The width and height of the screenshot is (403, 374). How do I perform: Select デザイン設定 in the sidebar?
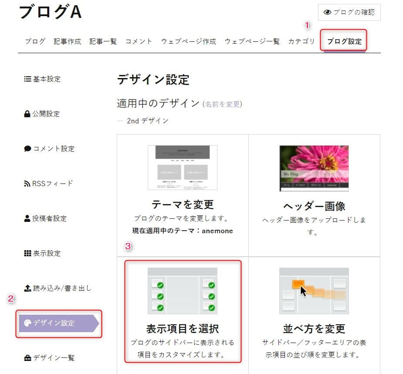tap(59, 323)
